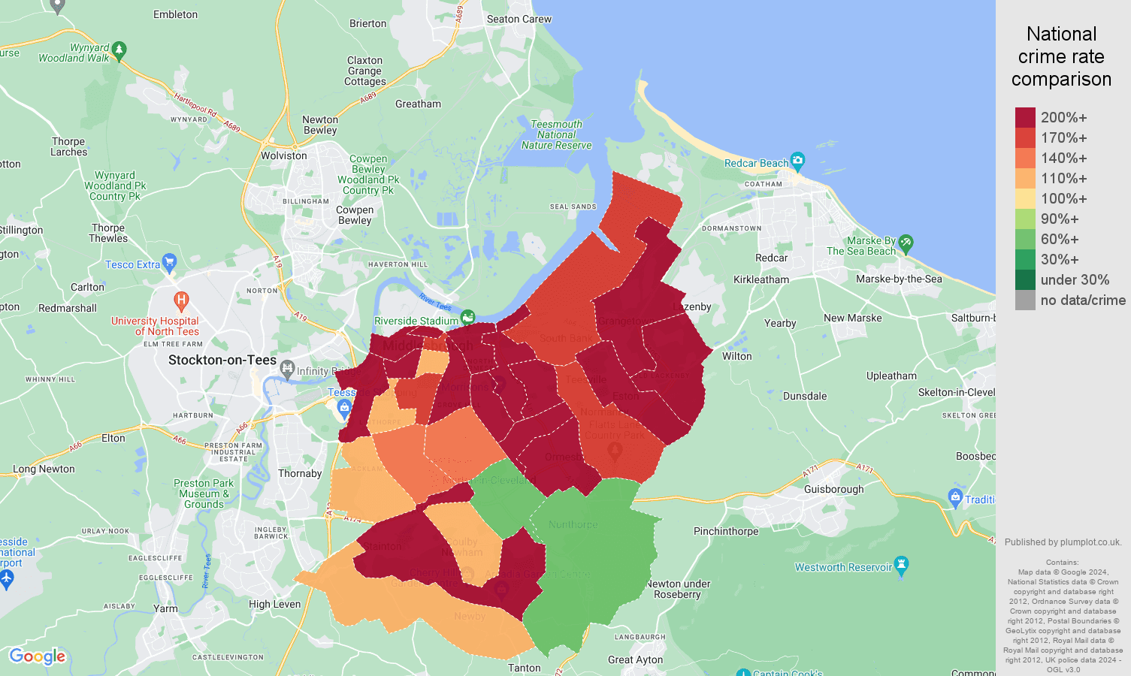
Task: Click the Stockton-on-Tees city label
Action: [222, 360]
